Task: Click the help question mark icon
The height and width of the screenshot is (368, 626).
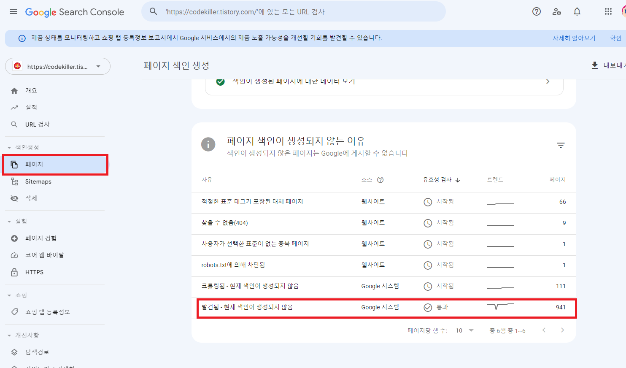Action: tap(536, 11)
